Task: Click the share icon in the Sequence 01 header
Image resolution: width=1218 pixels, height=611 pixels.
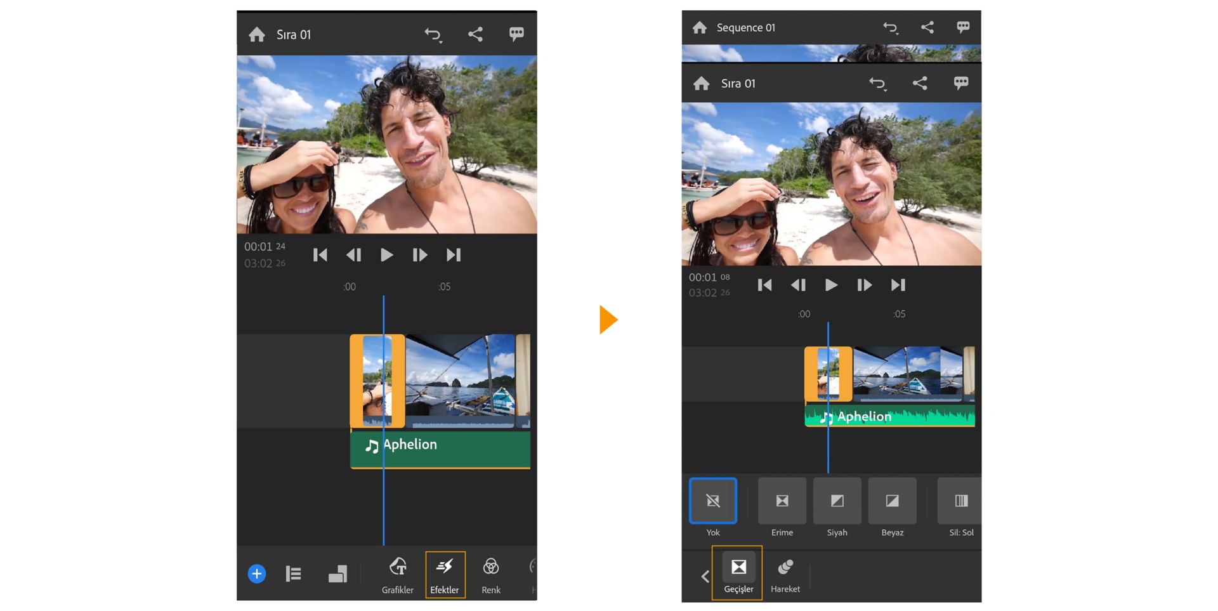Action: coord(927,27)
